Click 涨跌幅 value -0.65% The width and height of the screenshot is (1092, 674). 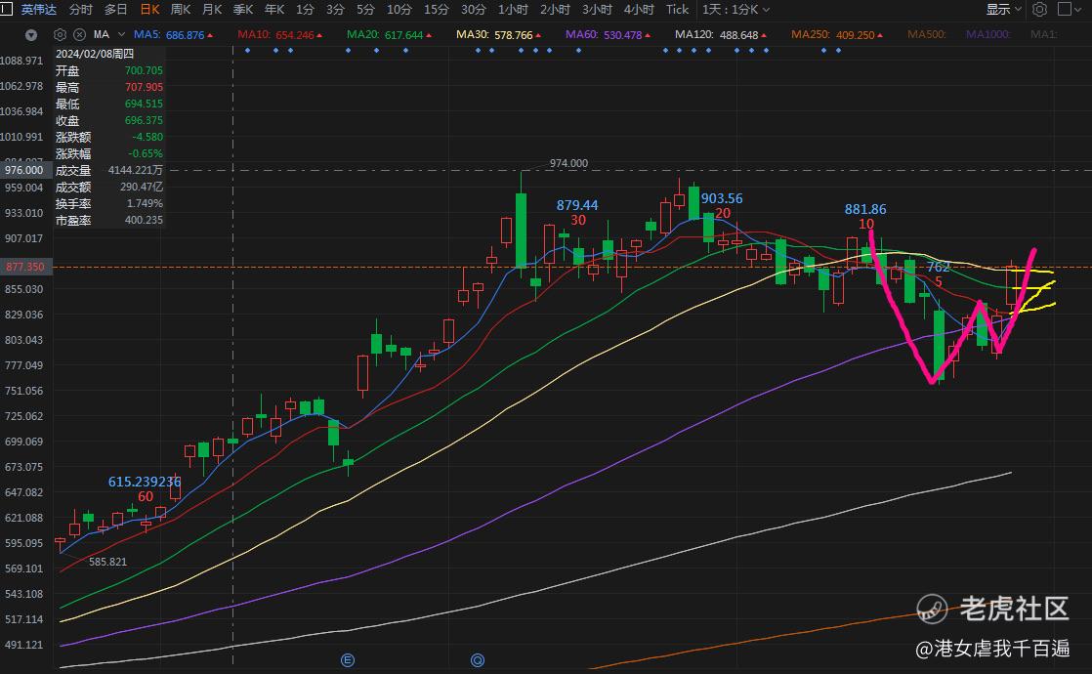tap(145, 153)
